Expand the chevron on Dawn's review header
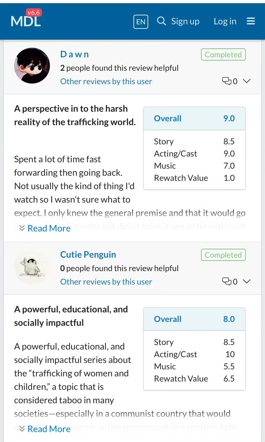 pyautogui.click(x=246, y=81)
